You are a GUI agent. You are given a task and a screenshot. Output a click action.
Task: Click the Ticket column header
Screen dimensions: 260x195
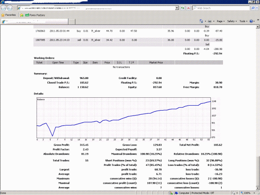click(x=39, y=63)
